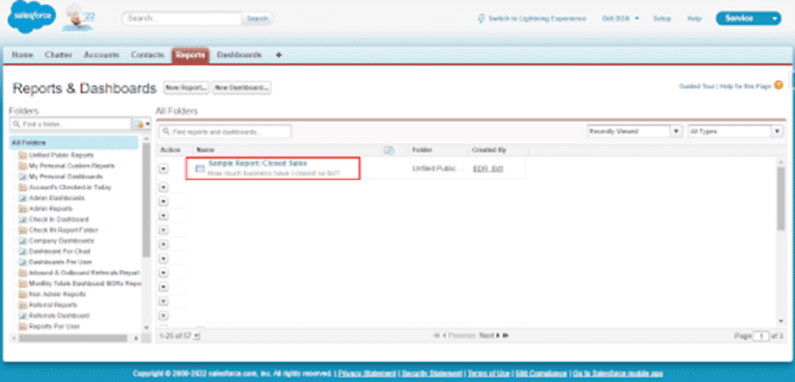Focus the Find a folder input
Image resolution: width=795 pixels, height=382 pixels.
coord(71,124)
